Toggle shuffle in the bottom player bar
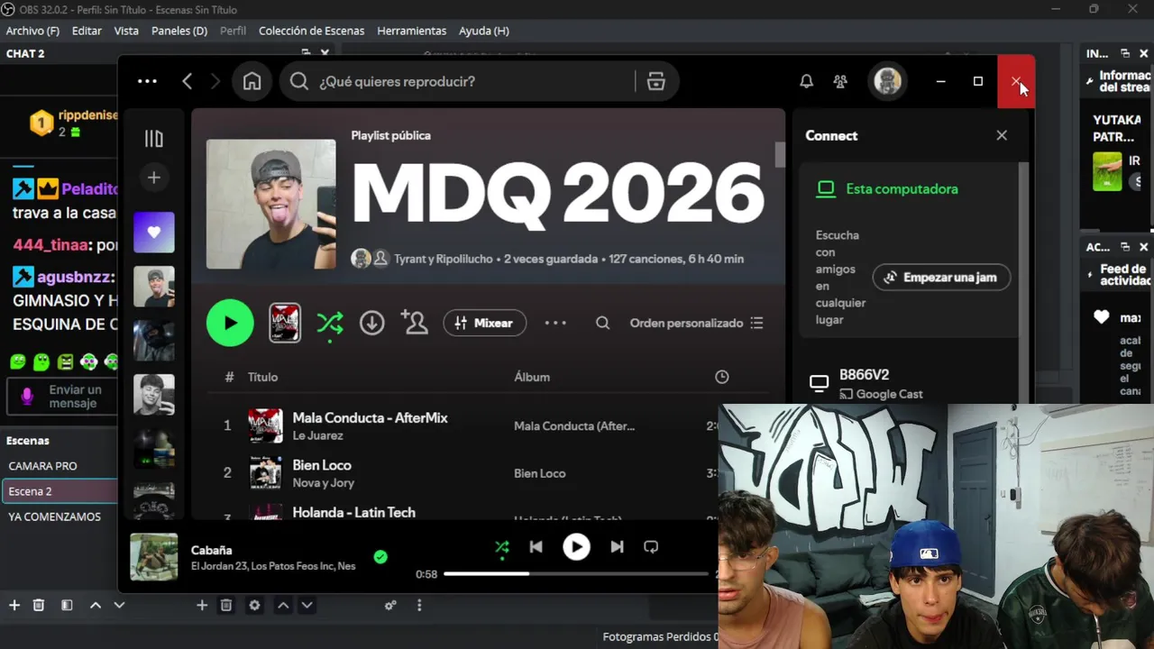 [502, 546]
